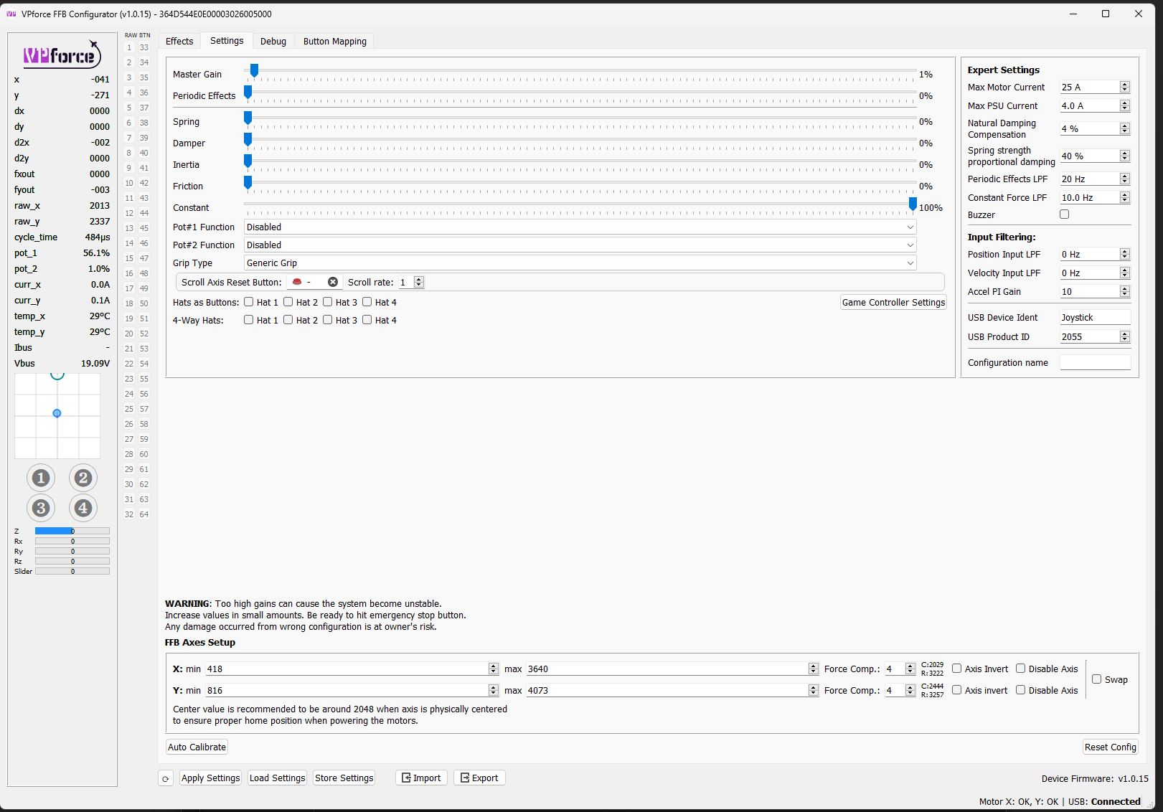Click joystick button indicator 1
The image size is (1163, 812).
(x=41, y=478)
